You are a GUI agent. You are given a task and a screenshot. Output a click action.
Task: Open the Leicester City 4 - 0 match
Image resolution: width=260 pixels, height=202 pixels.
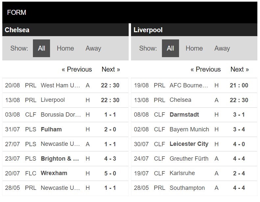[x=194, y=144]
